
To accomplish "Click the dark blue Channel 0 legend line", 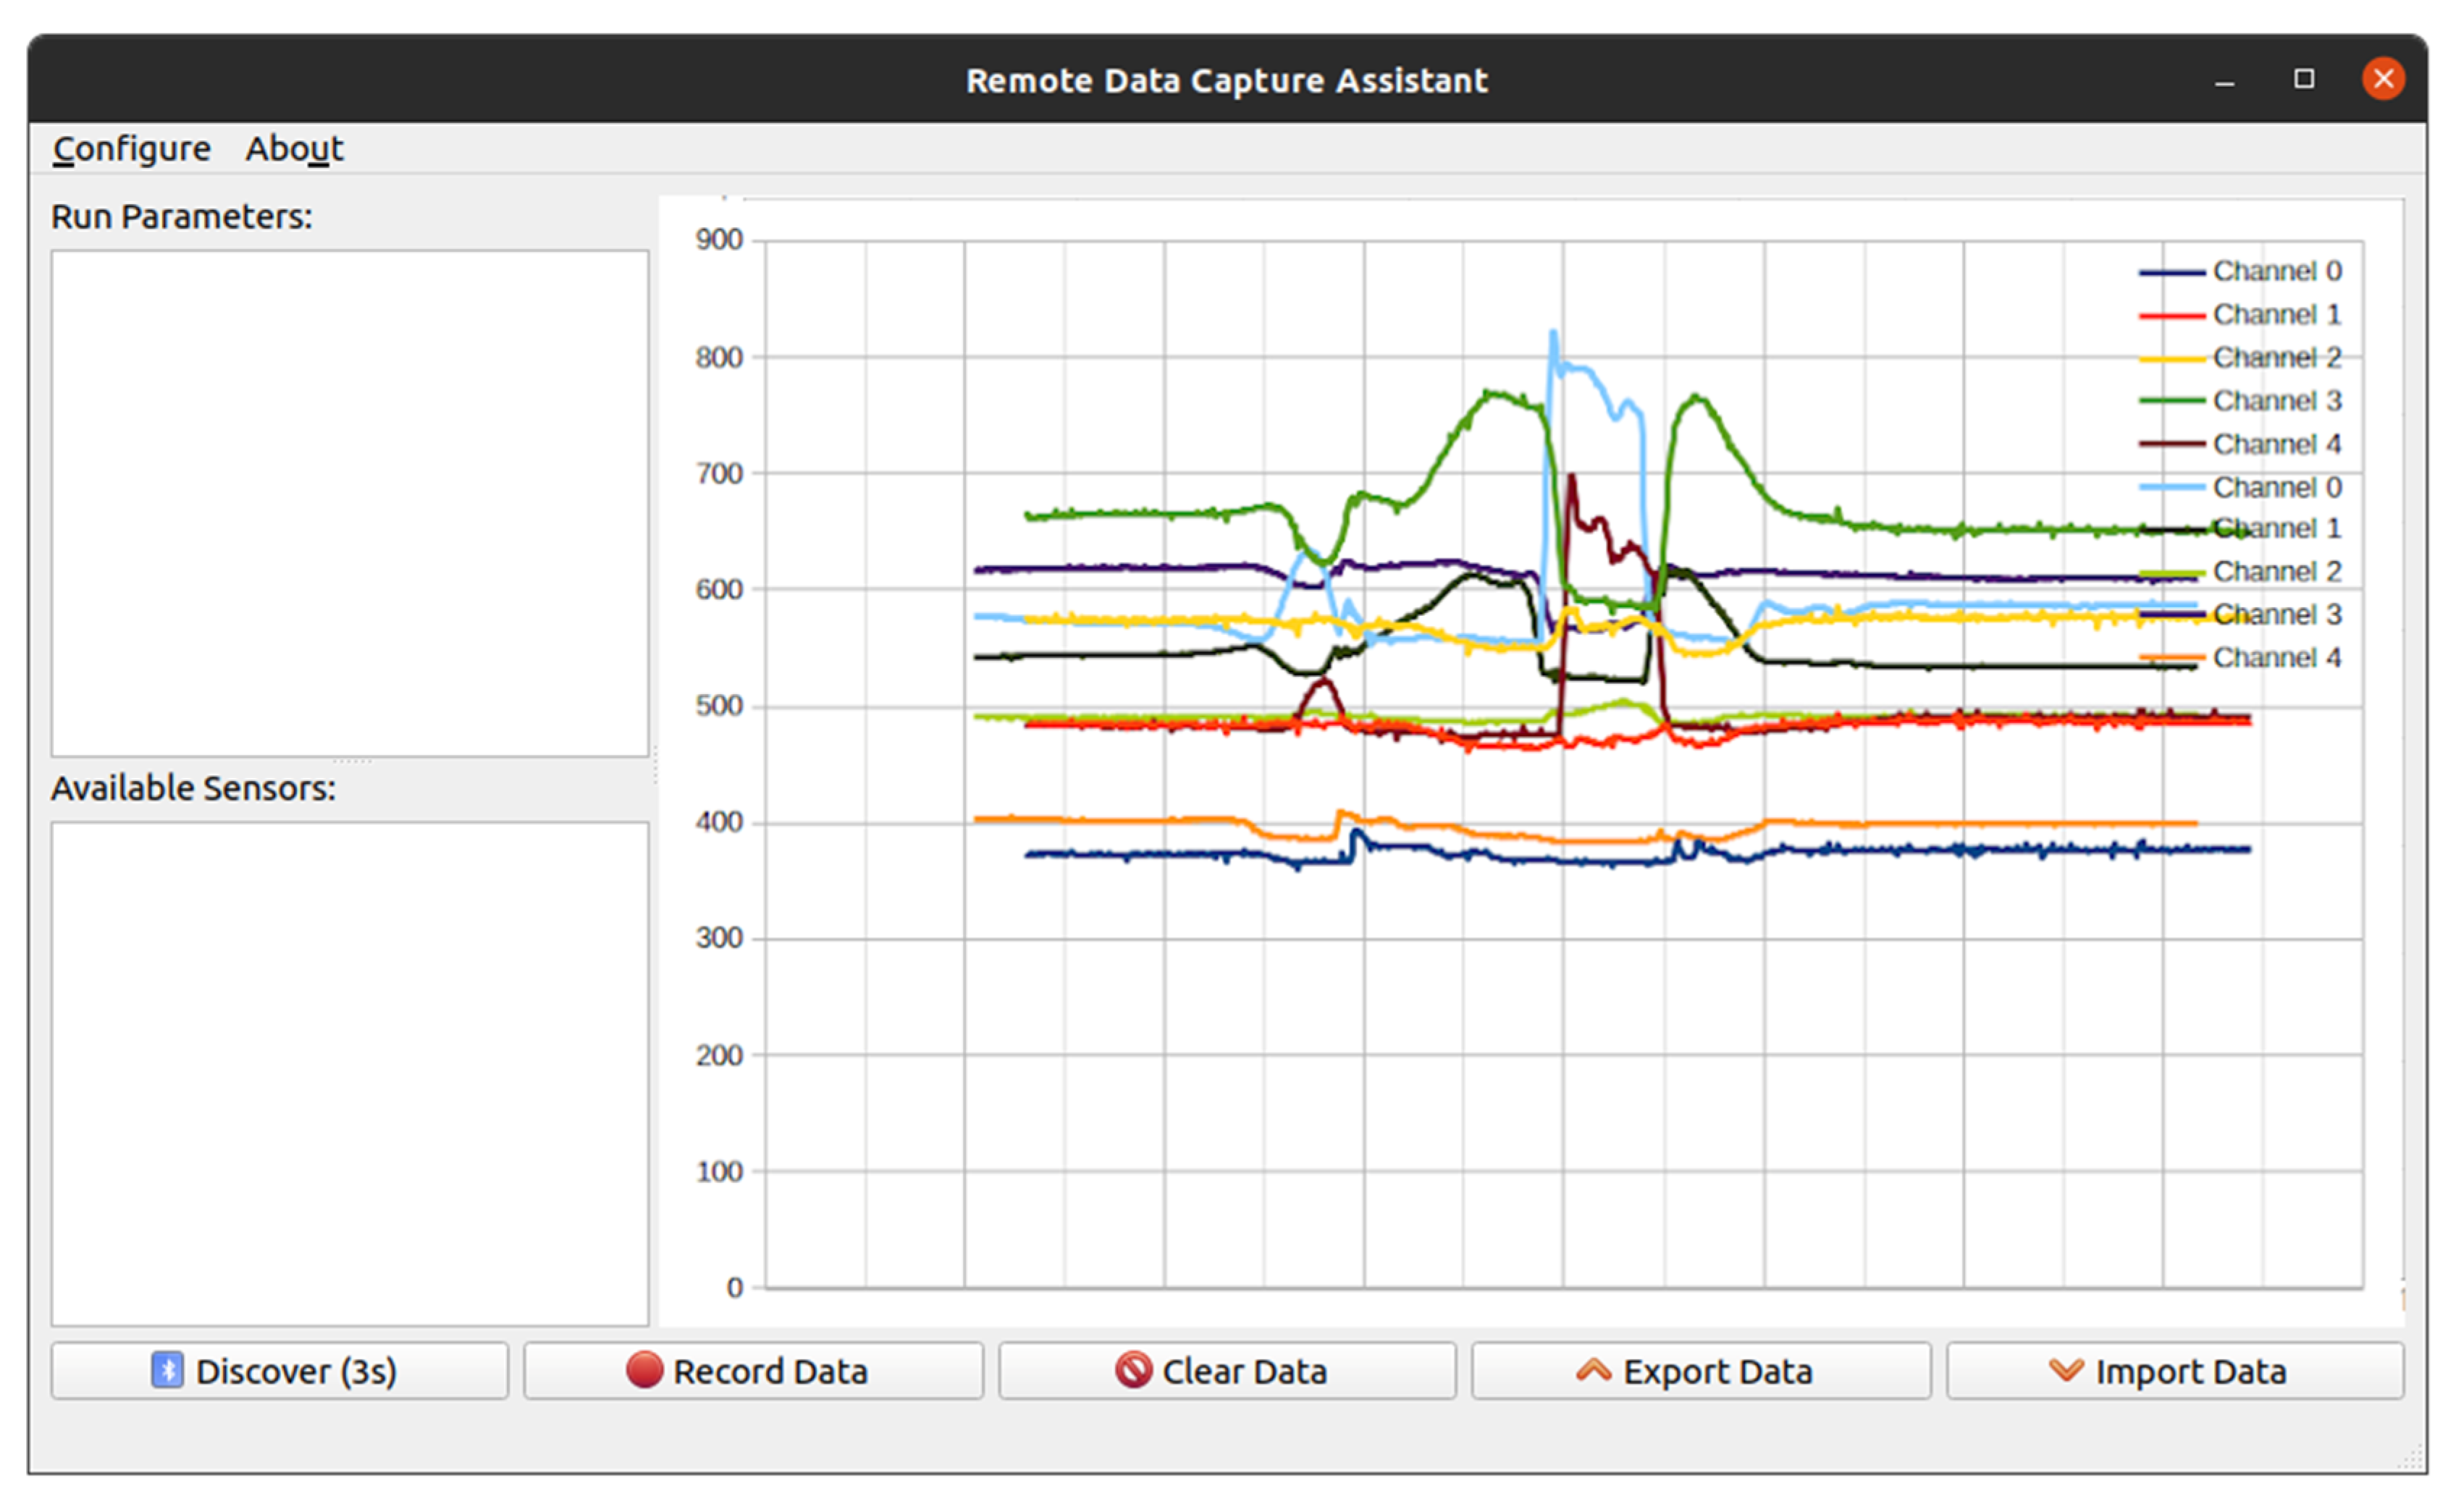I will [x=2171, y=272].
